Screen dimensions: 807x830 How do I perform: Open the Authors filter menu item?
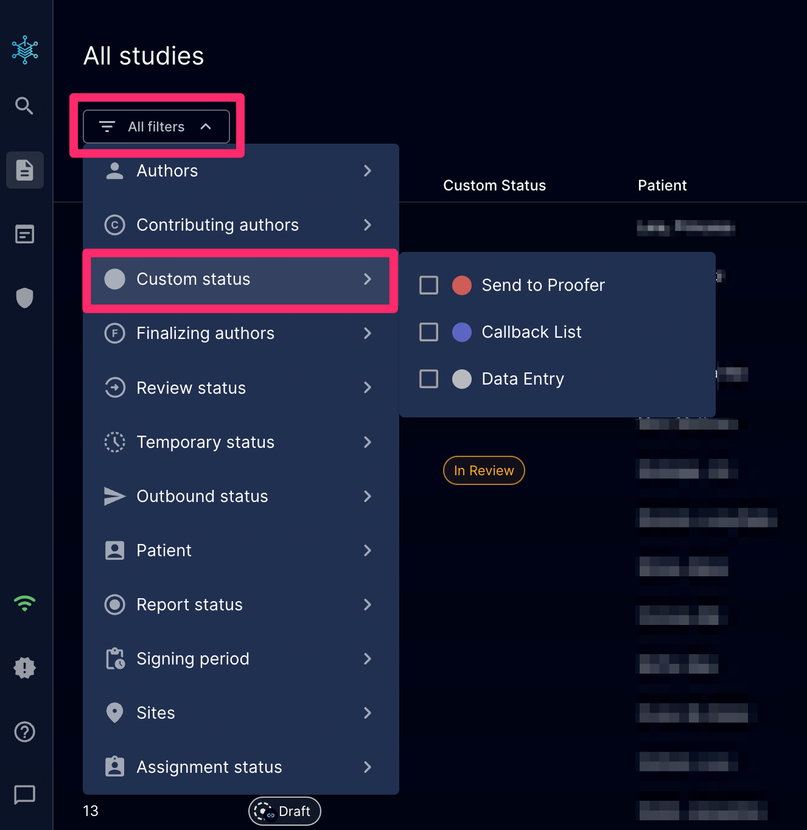[241, 170]
